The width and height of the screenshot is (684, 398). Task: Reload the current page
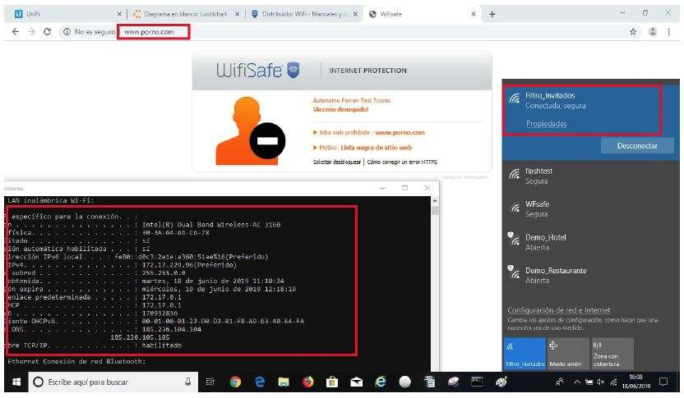click(47, 32)
